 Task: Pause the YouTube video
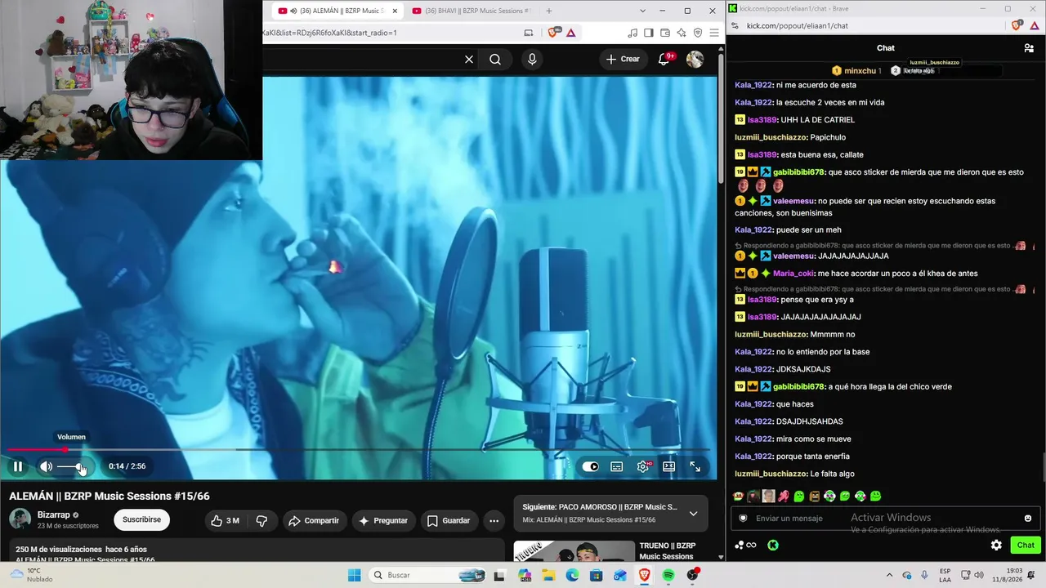pyautogui.click(x=17, y=466)
